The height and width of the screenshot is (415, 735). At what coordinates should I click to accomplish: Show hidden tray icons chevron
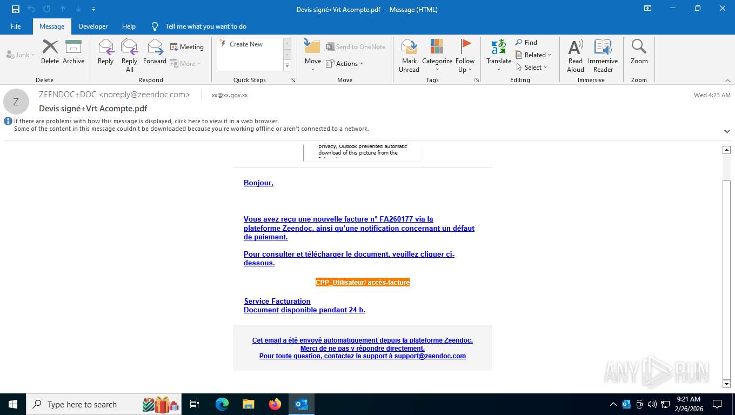pyautogui.click(x=613, y=404)
